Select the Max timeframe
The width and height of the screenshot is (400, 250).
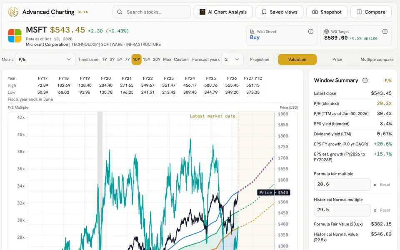click(x=167, y=60)
